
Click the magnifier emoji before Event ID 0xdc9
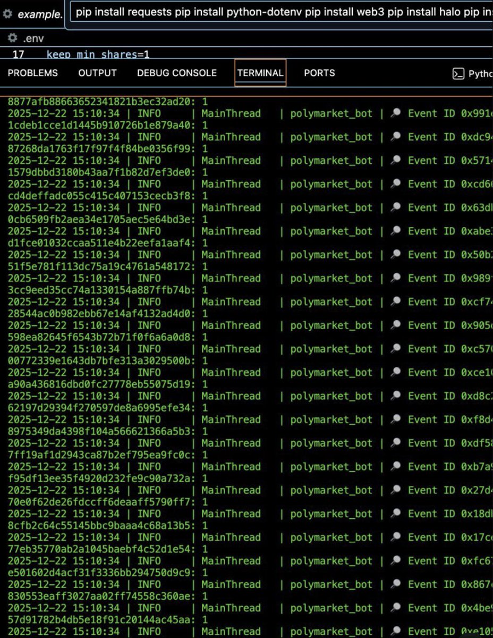point(395,137)
